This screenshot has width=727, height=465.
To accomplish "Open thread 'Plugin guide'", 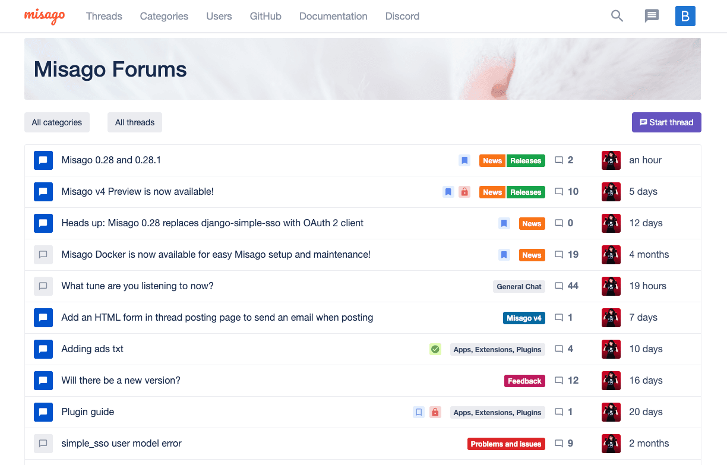I will [88, 412].
